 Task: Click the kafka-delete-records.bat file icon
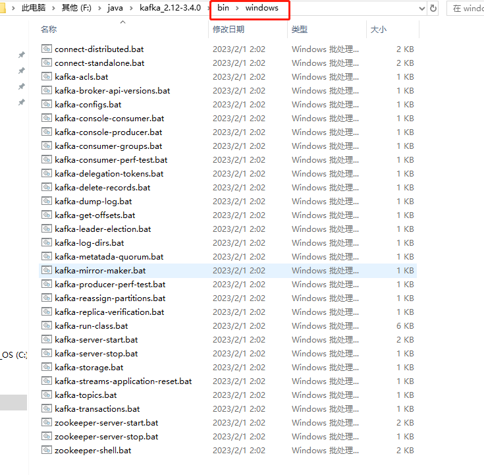47,187
